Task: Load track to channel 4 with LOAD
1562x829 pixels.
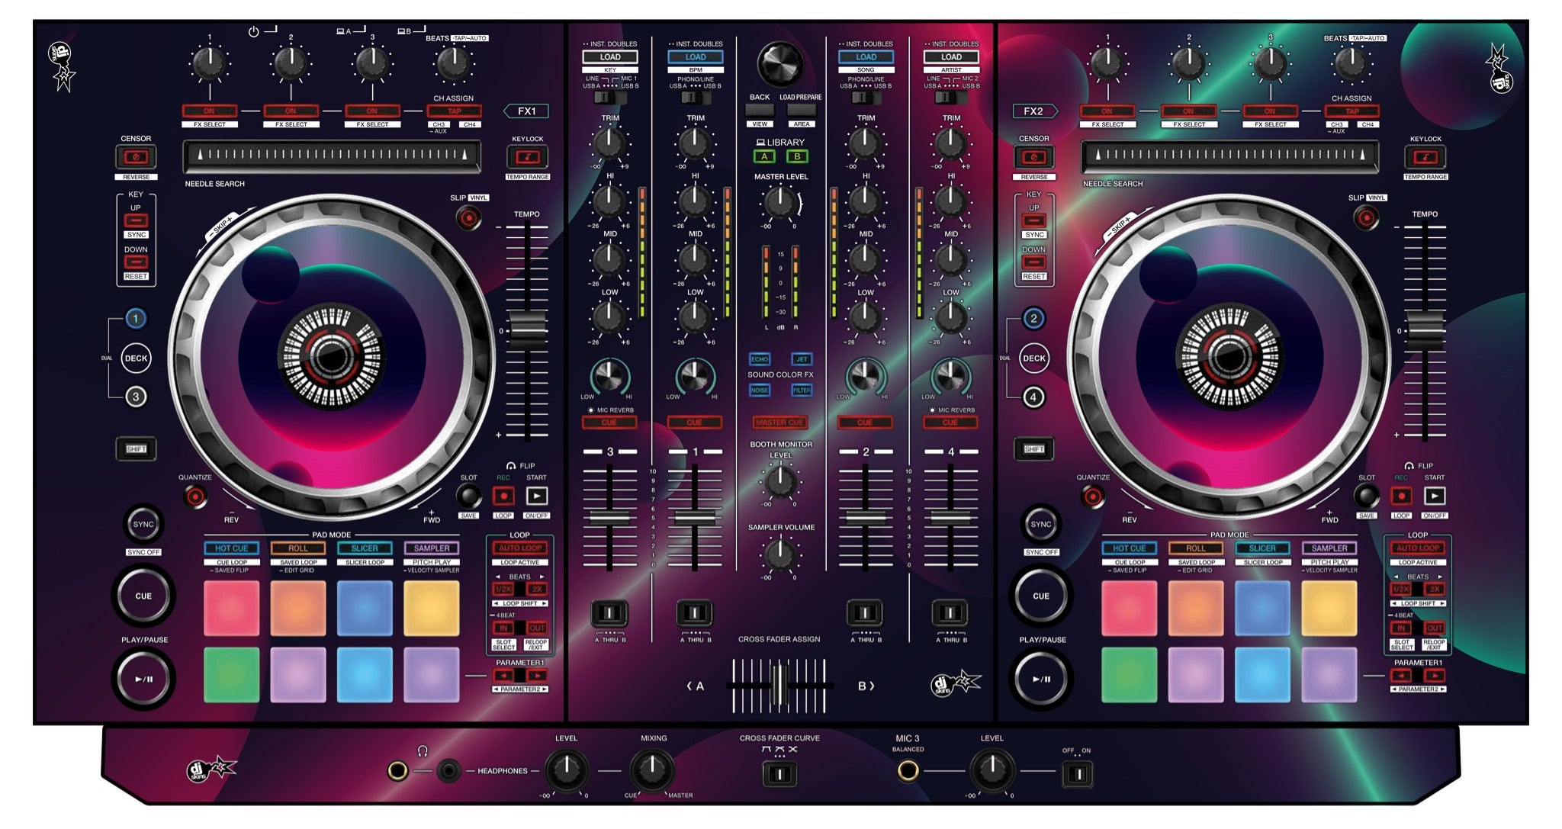Action: (x=951, y=57)
